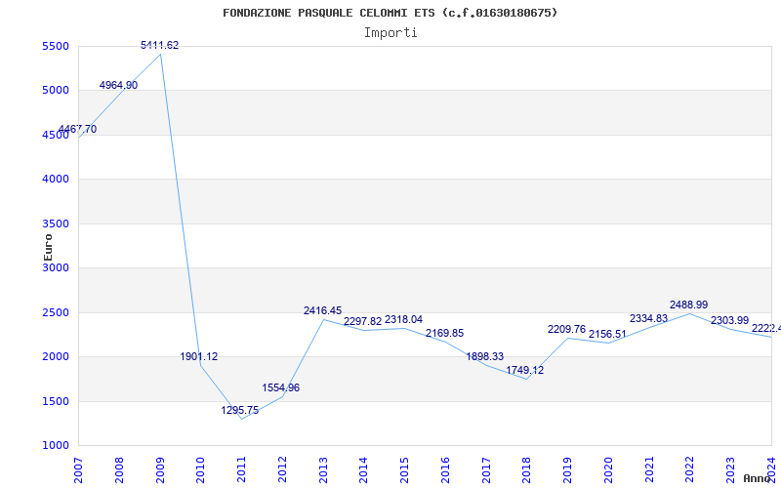Click x-axis year 2011
Image resolution: width=781 pixels, height=488 pixels.
241,470
